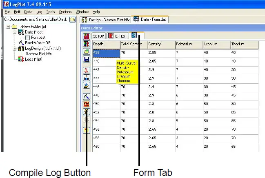265x178 pixels.
Task: Click Total Gamma cell 70 in row 438
Action: coord(134,53)
